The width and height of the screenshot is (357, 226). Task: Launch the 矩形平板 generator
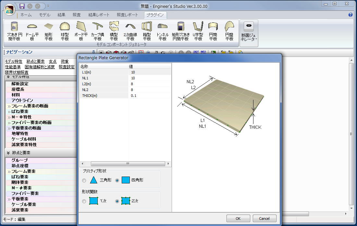tap(48, 31)
